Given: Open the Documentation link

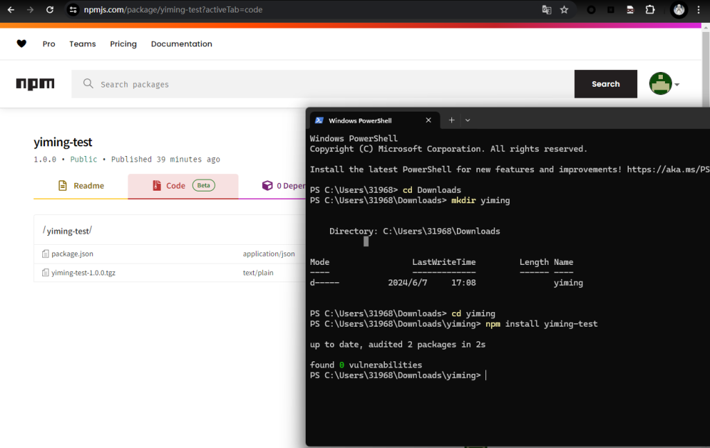Looking at the screenshot, I should [182, 44].
